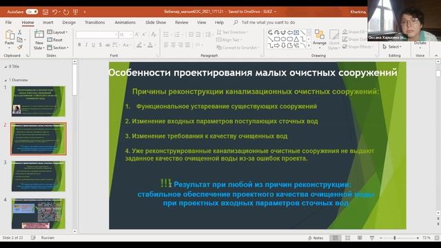Pick the rectangle shape in gallery
The image size is (441, 248).
pyautogui.click(x=277, y=39)
